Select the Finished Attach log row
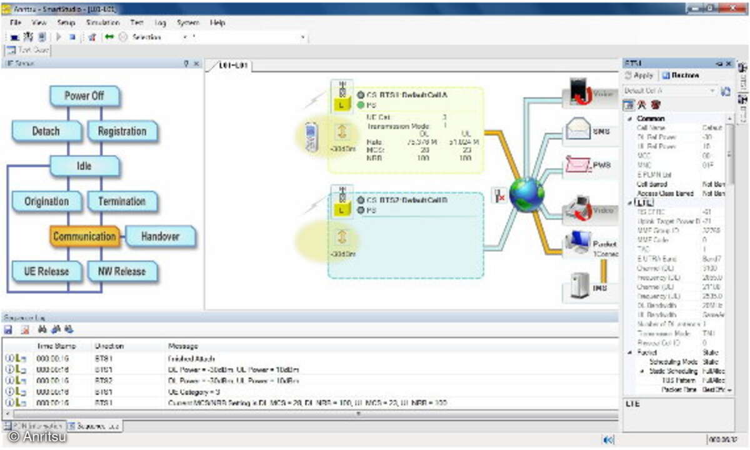 click(x=309, y=359)
